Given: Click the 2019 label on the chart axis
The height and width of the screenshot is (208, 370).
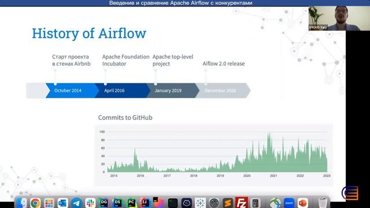Looking at the screenshot, I should coord(220,176).
